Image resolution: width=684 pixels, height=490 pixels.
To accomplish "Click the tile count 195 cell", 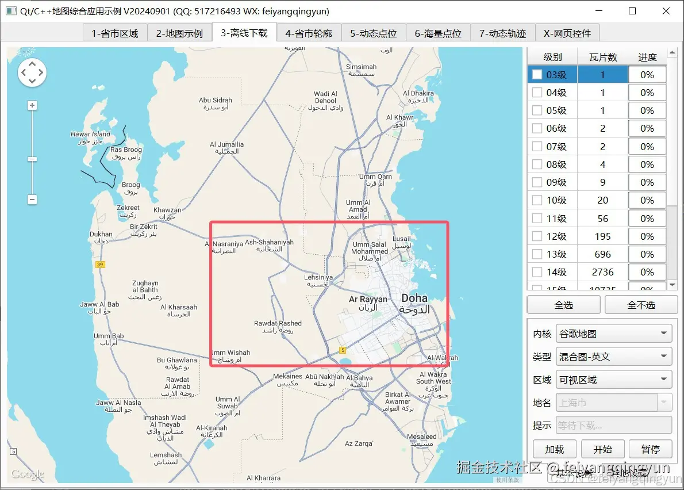I will (x=603, y=236).
